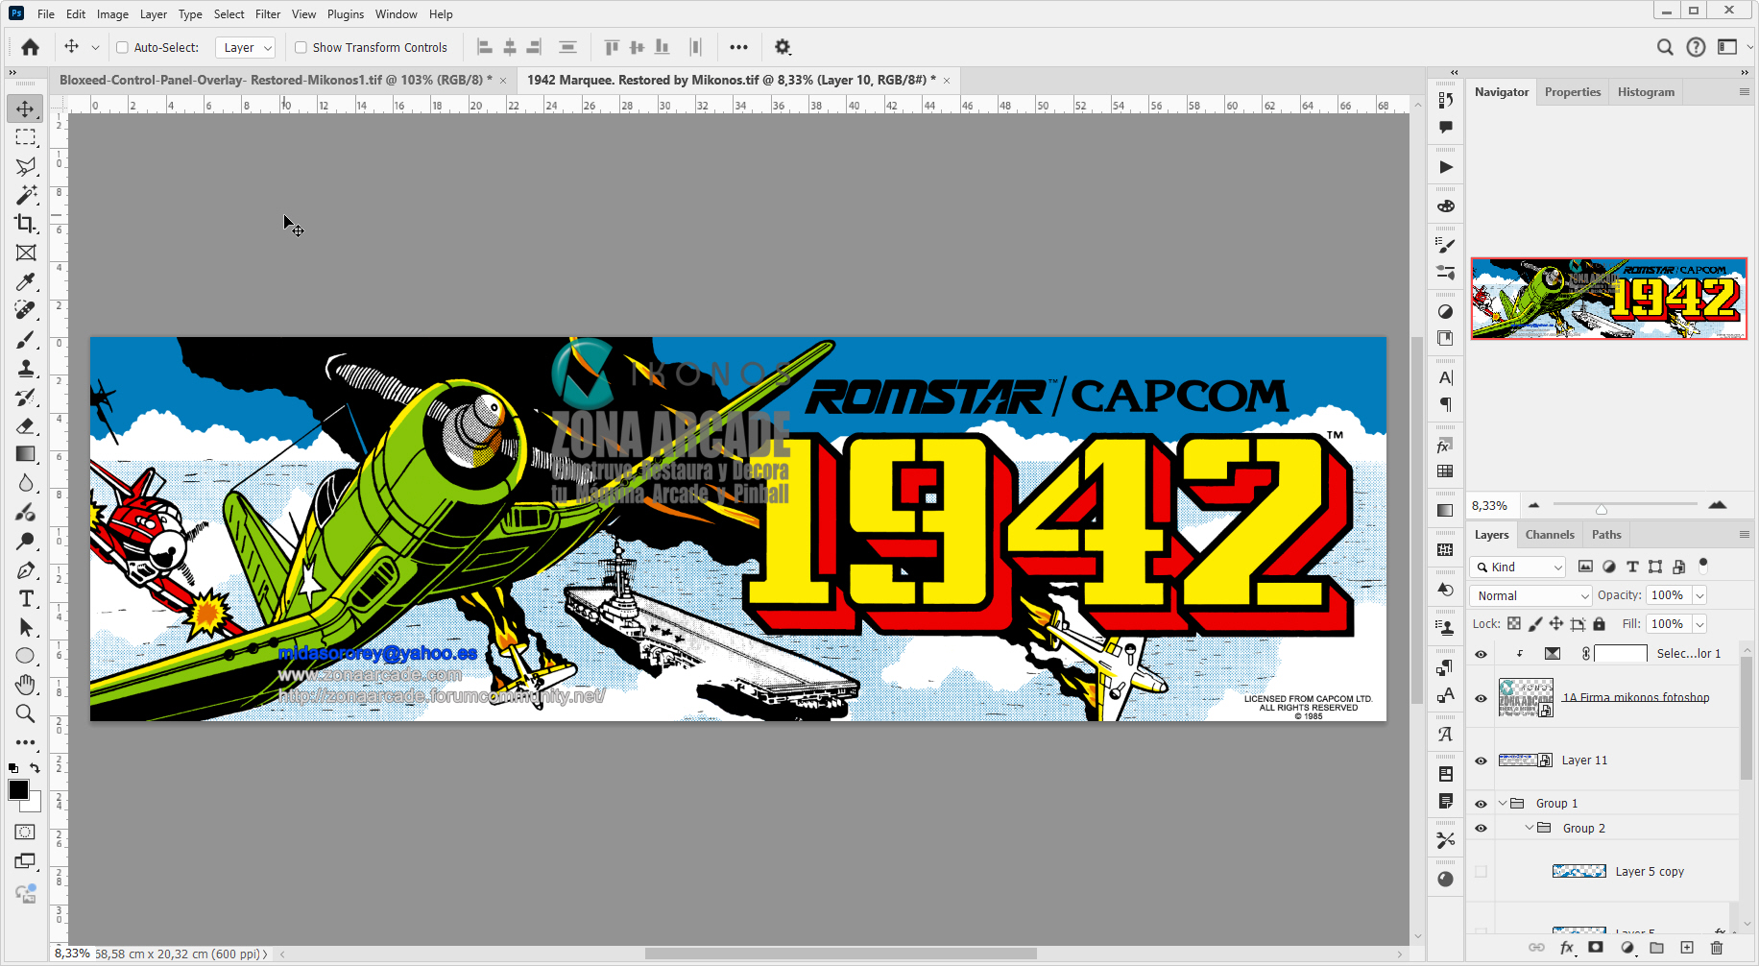
Task: Choose the Zoom tool
Action: 26,713
